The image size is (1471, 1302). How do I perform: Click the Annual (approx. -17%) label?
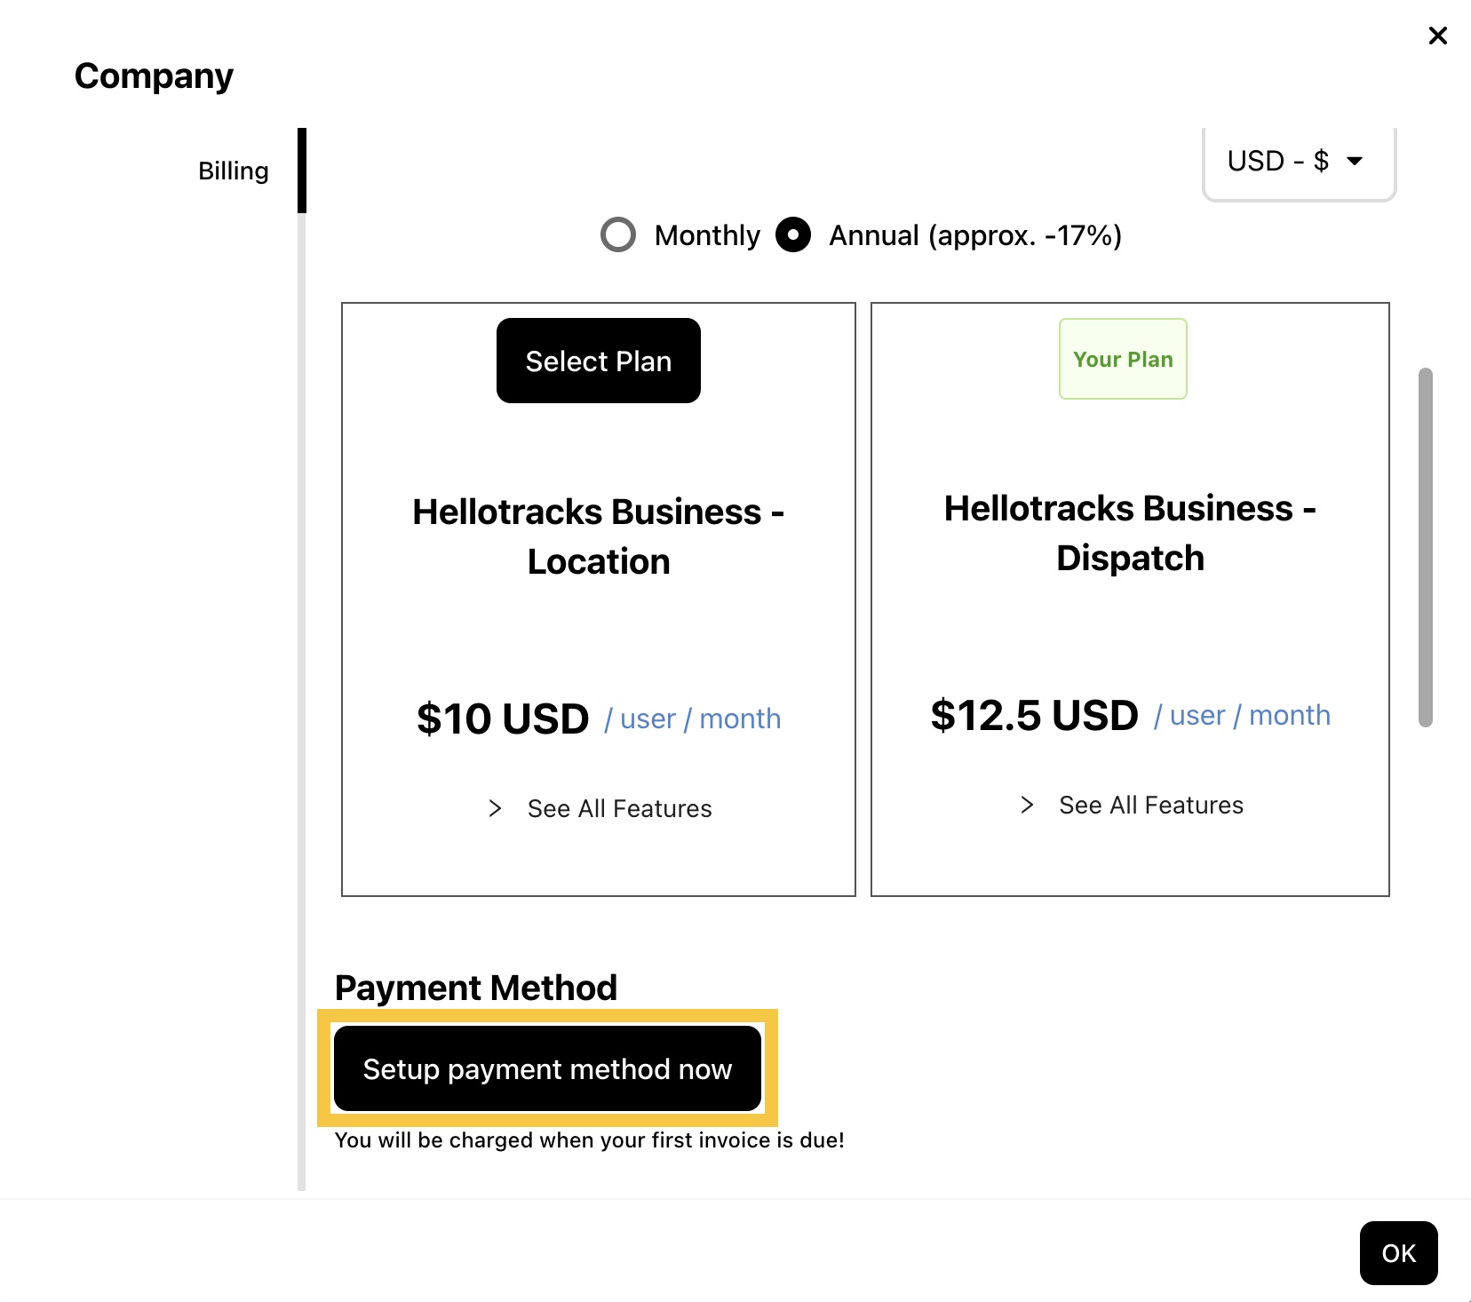click(974, 235)
